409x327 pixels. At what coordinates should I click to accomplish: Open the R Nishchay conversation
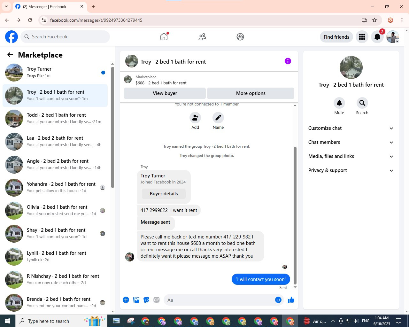coord(55,280)
